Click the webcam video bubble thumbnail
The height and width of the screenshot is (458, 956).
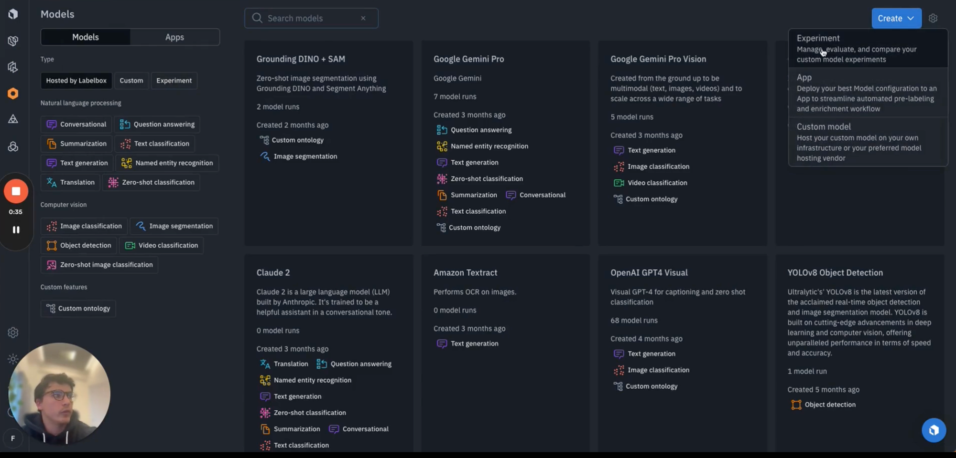59,394
